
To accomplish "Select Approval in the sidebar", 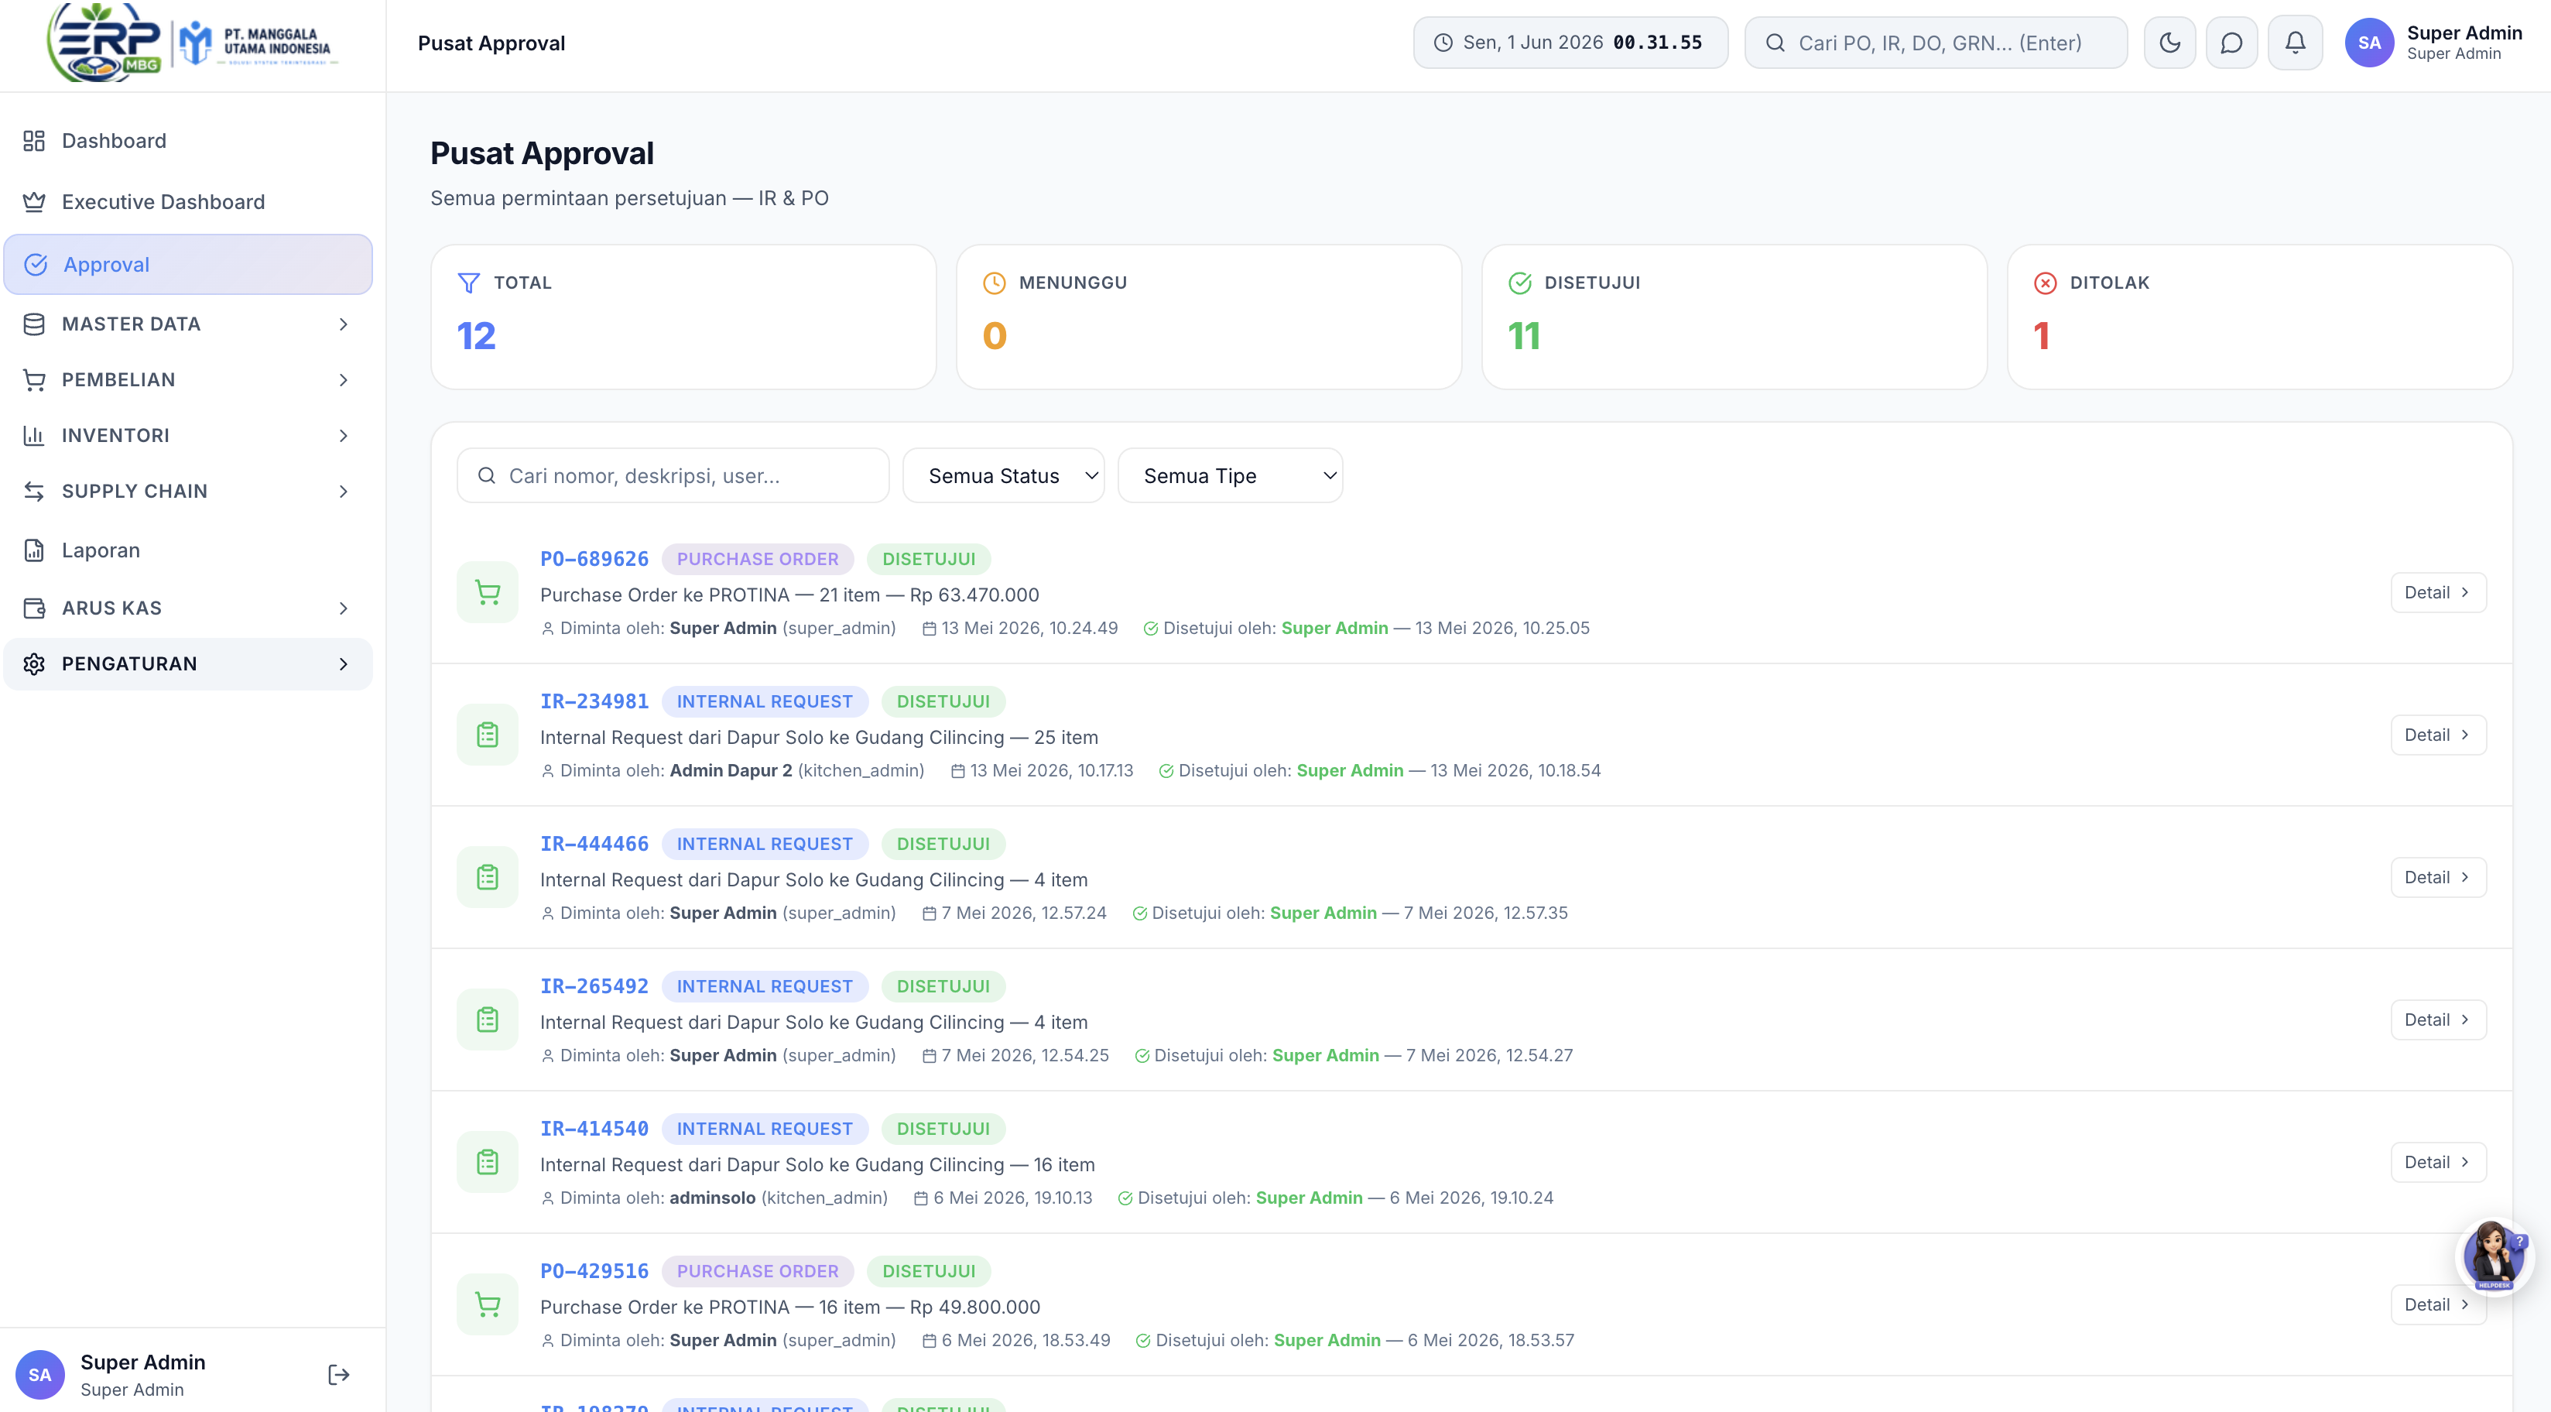I will coord(188,265).
